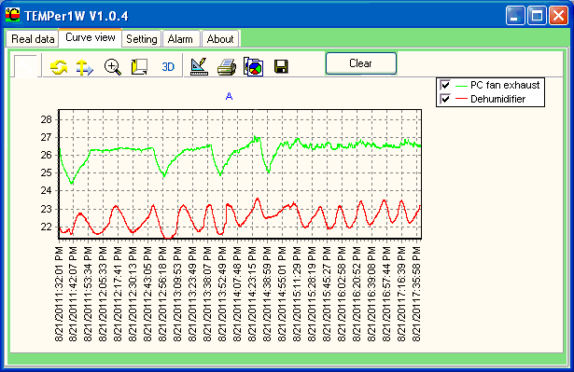
Task: Activate the zoom magnifier tool
Action: point(112,67)
